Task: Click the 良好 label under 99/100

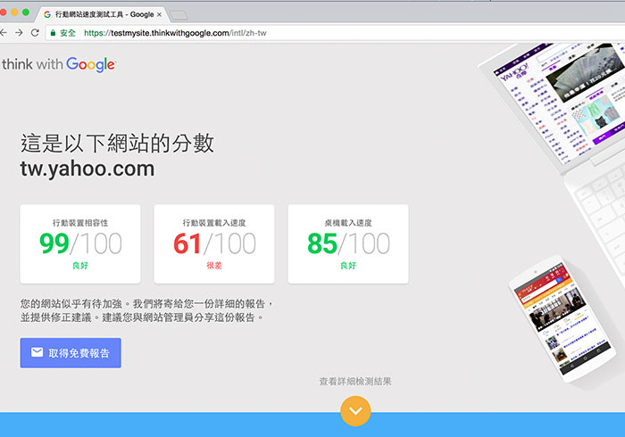Action: [80, 266]
